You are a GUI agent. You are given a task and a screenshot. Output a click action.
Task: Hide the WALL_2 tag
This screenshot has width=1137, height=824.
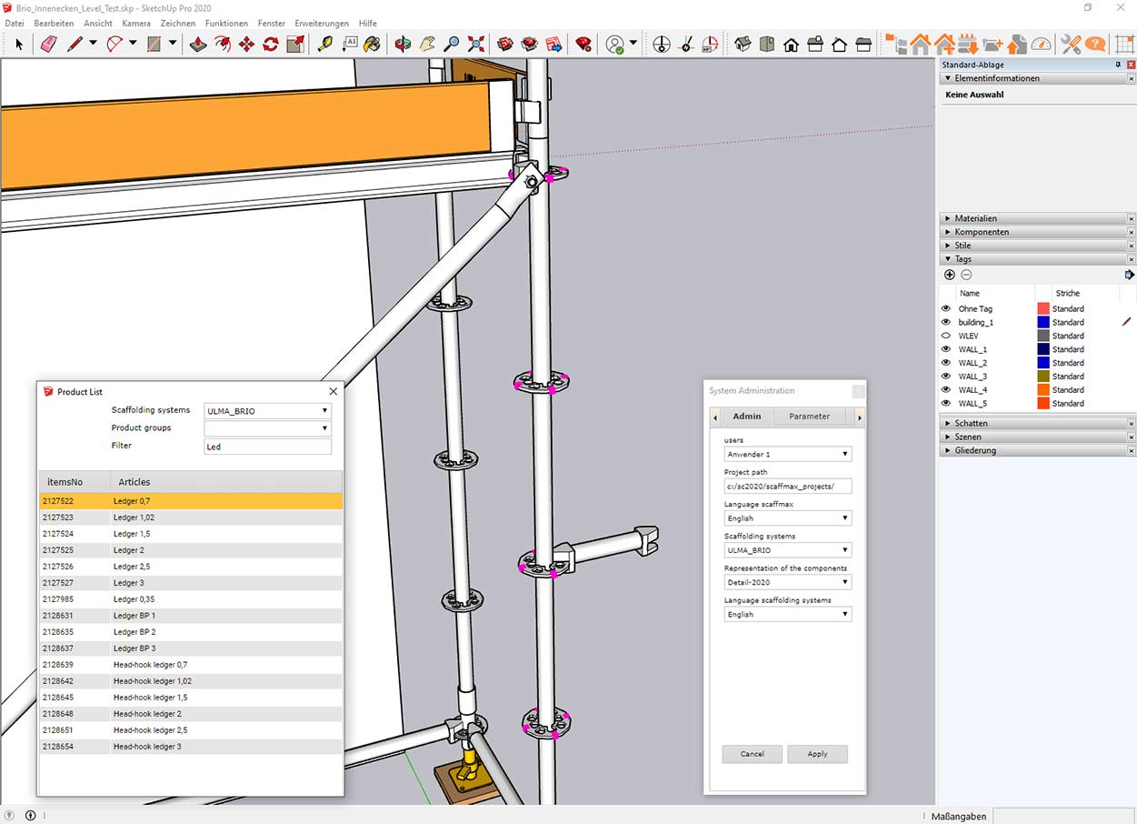(946, 363)
